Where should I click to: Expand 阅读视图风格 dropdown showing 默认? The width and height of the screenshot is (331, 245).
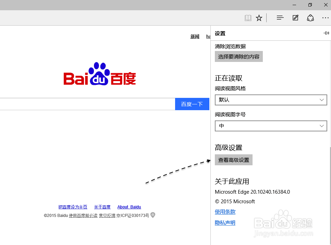point(271,100)
